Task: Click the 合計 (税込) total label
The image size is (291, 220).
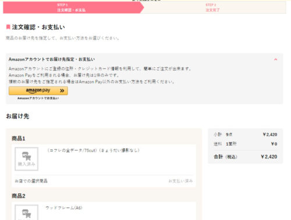Action: coord(225,157)
